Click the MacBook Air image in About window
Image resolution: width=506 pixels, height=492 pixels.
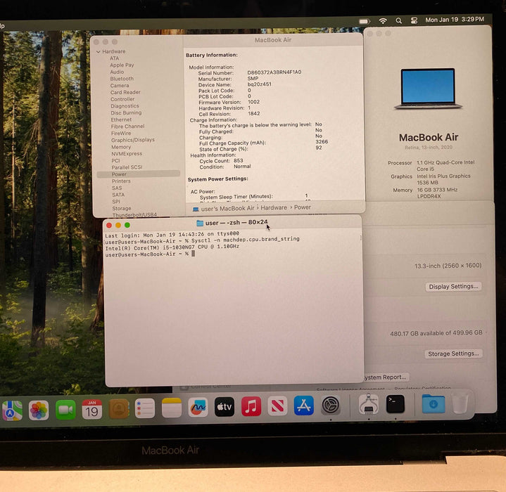428,89
